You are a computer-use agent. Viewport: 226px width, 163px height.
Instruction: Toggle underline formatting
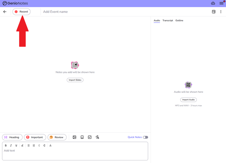coord(16,145)
